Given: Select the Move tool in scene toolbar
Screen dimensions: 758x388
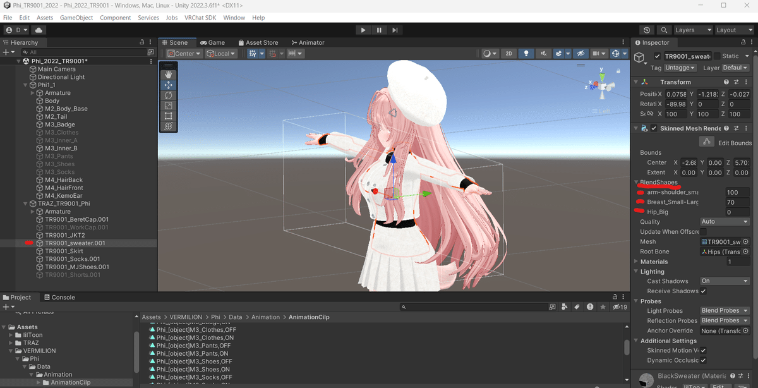Looking at the screenshot, I should point(169,85).
